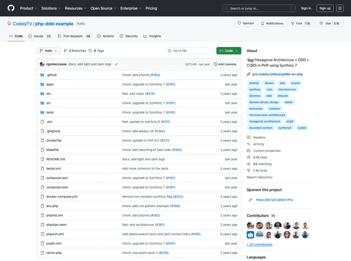Click the README.md file icon
The height and width of the screenshot is (261, 351).
42,159
